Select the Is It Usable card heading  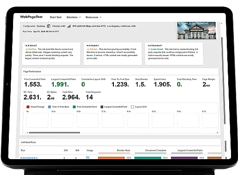[x=93, y=45]
